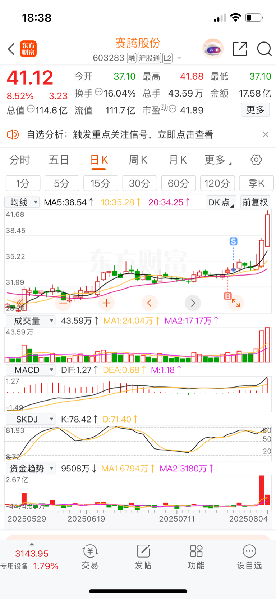
Task: Move chart right with arrow button
Action: tap(193, 303)
